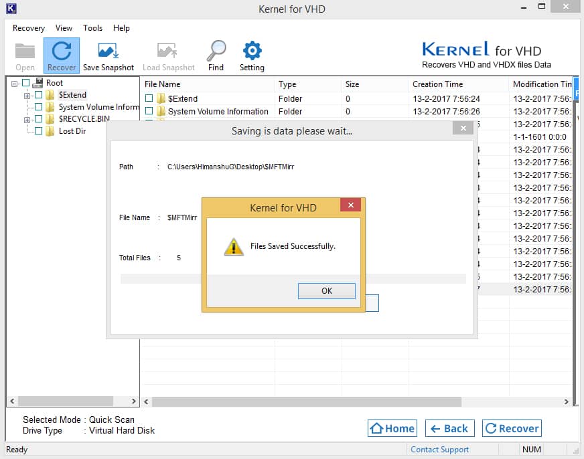The height and width of the screenshot is (459, 584).
Task: Click the Home button
Action: point(392,428)
